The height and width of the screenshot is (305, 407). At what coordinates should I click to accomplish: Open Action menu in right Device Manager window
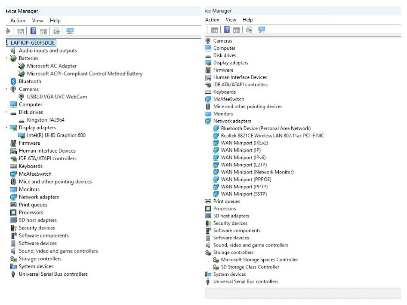click(x=212, y=20)
